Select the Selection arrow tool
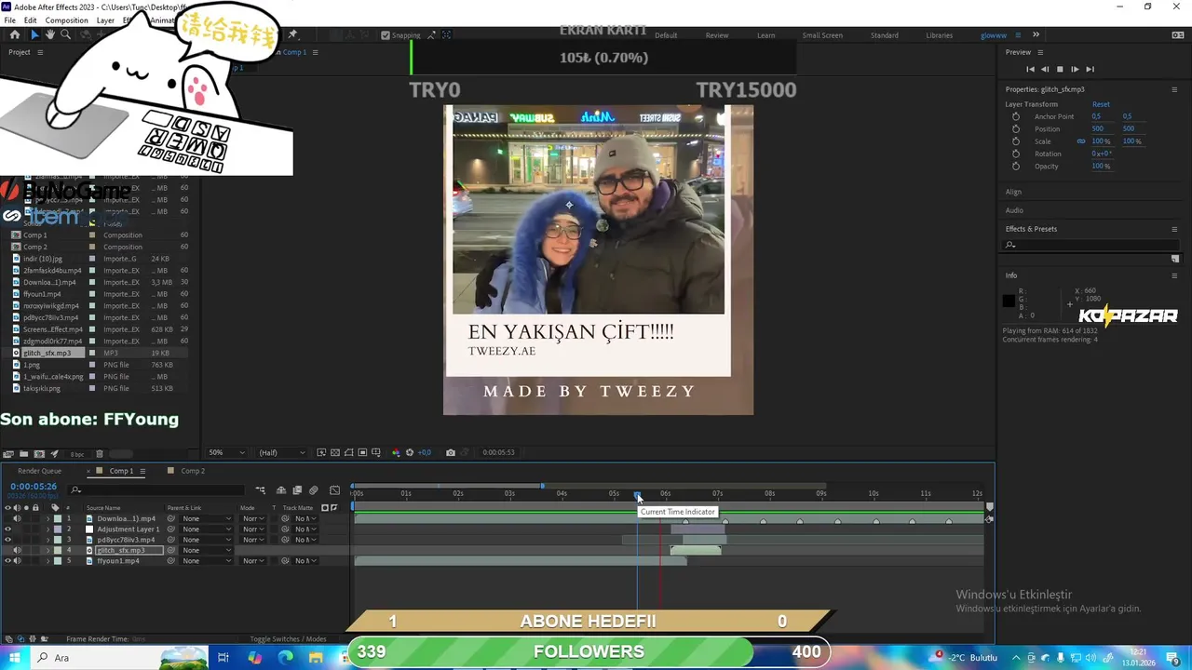The width and height of the screenshot is (1192, 670). tap(34, 34)
